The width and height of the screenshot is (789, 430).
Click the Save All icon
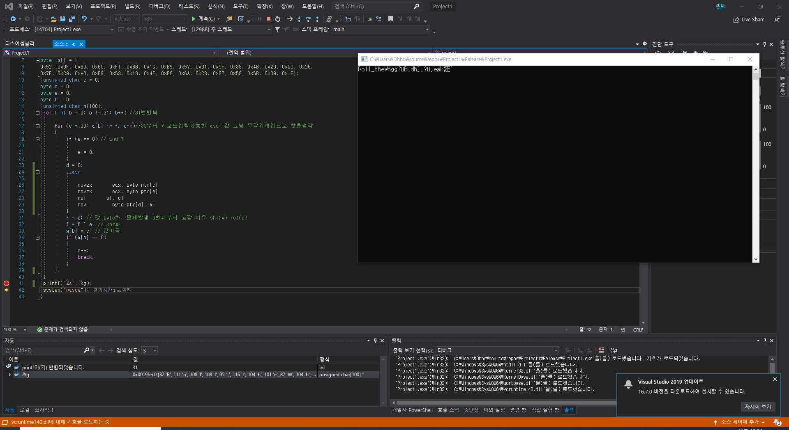(72, 19)
